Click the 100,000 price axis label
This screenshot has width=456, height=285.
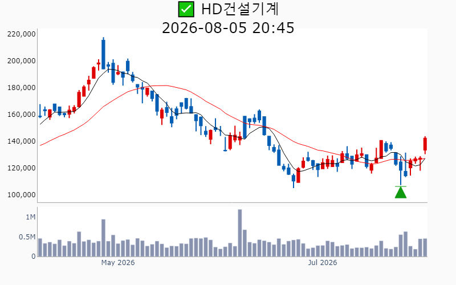(21, 194)
